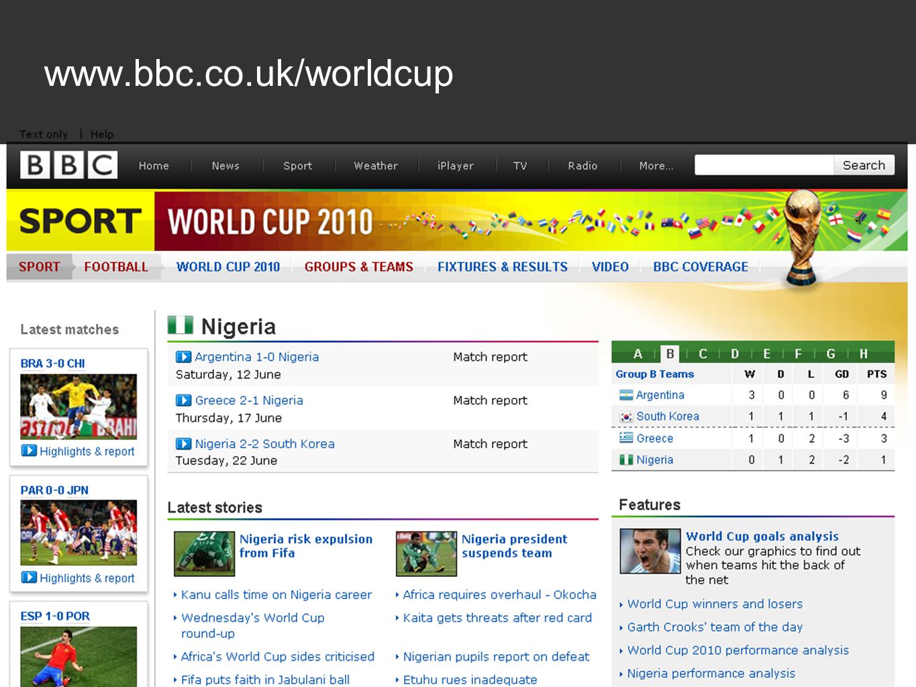The image size is (916, 687).
Task: Click Argentina flag icon in group table
Action: [x=626, y=395]
